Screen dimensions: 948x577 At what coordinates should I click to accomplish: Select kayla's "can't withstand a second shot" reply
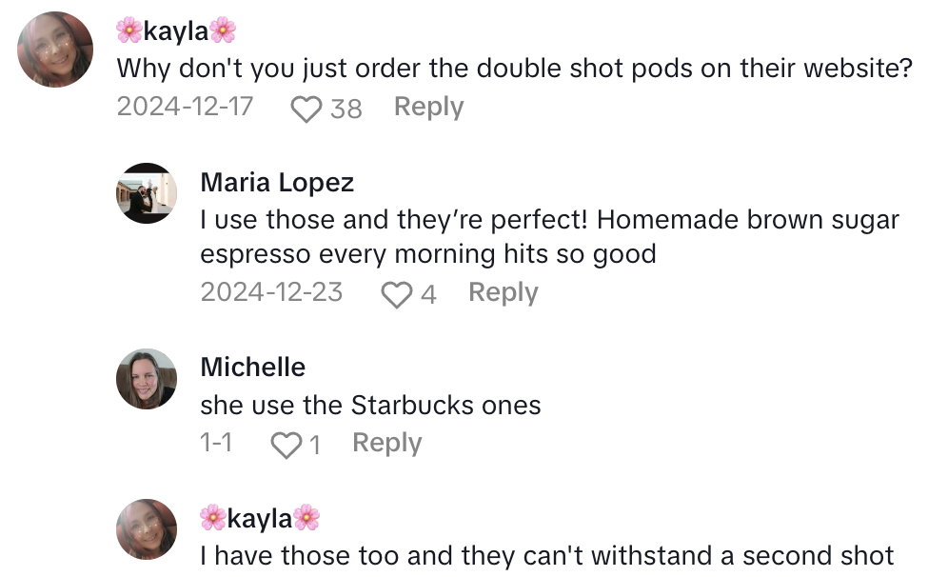click(546, 555)
